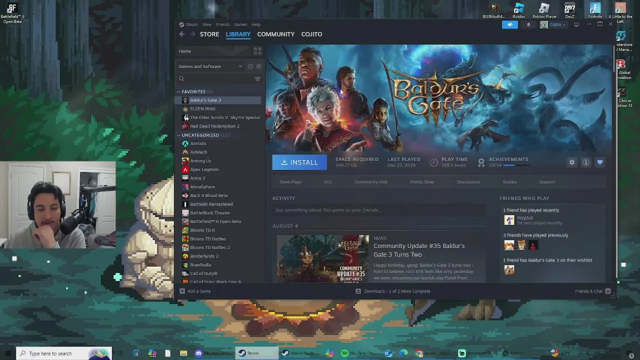Viewport: 640px width, 360px height.
Task: Open the Games menu
Action: click(240, 24)
